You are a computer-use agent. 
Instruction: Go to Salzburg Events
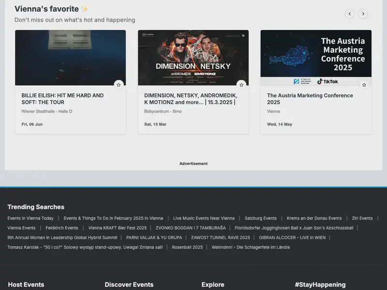[261, 218]
